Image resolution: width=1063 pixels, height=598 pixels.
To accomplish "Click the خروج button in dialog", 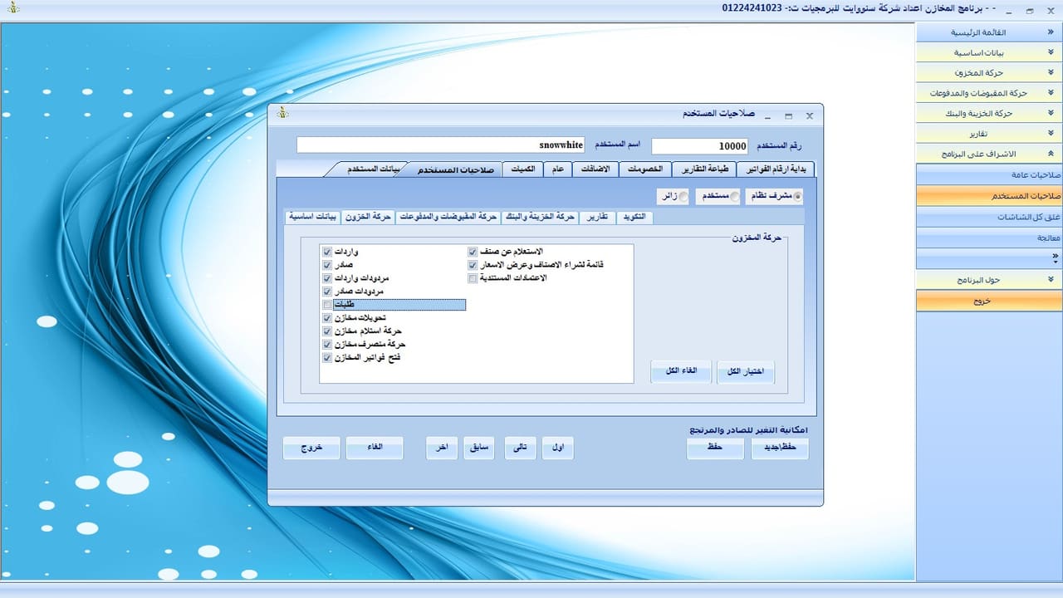I will (x=312, y=448).
